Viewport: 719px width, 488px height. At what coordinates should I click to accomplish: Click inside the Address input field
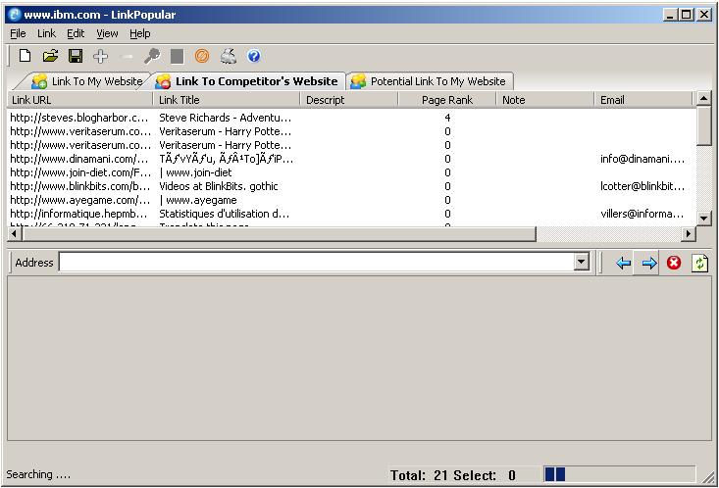click(317, 263)
